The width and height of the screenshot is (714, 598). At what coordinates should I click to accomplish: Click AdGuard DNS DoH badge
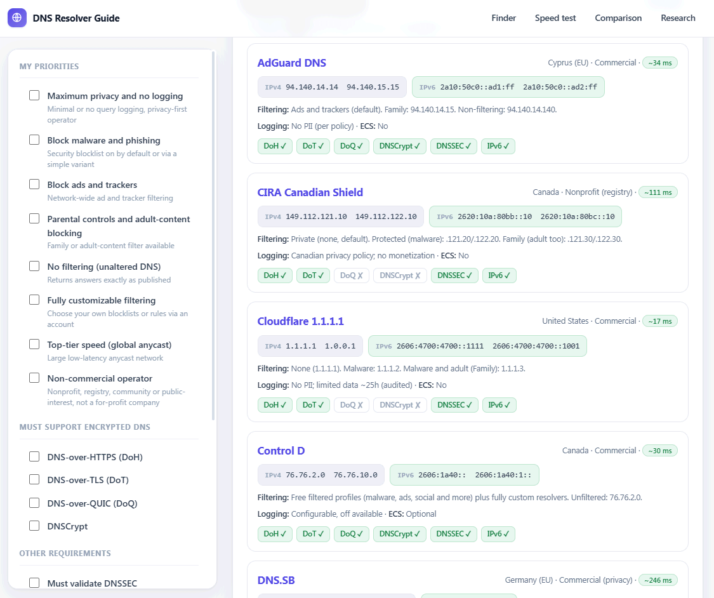(x=275, y=146)
